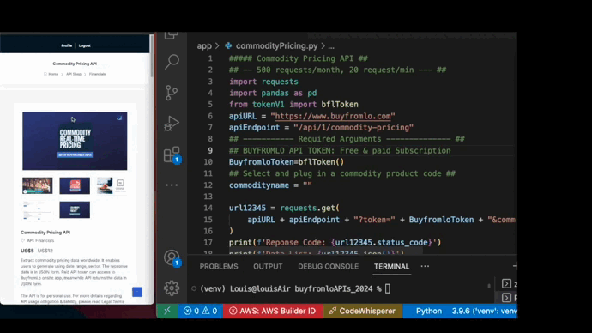Click the remote window indicator in status bar

(167, 311)
